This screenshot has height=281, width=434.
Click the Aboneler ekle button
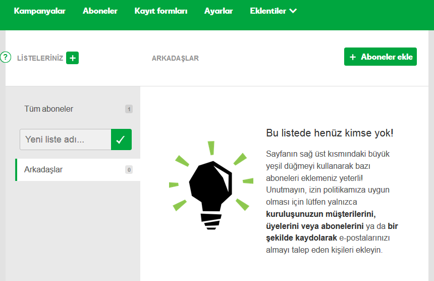(x=381, y=57)
